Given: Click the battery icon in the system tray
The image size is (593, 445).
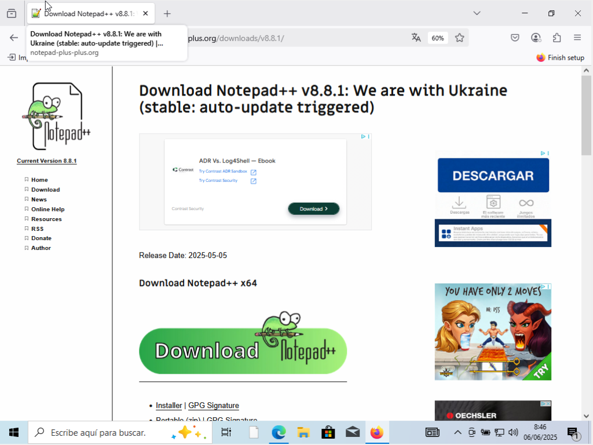Looking at the screenshot, I should [486, 432].
